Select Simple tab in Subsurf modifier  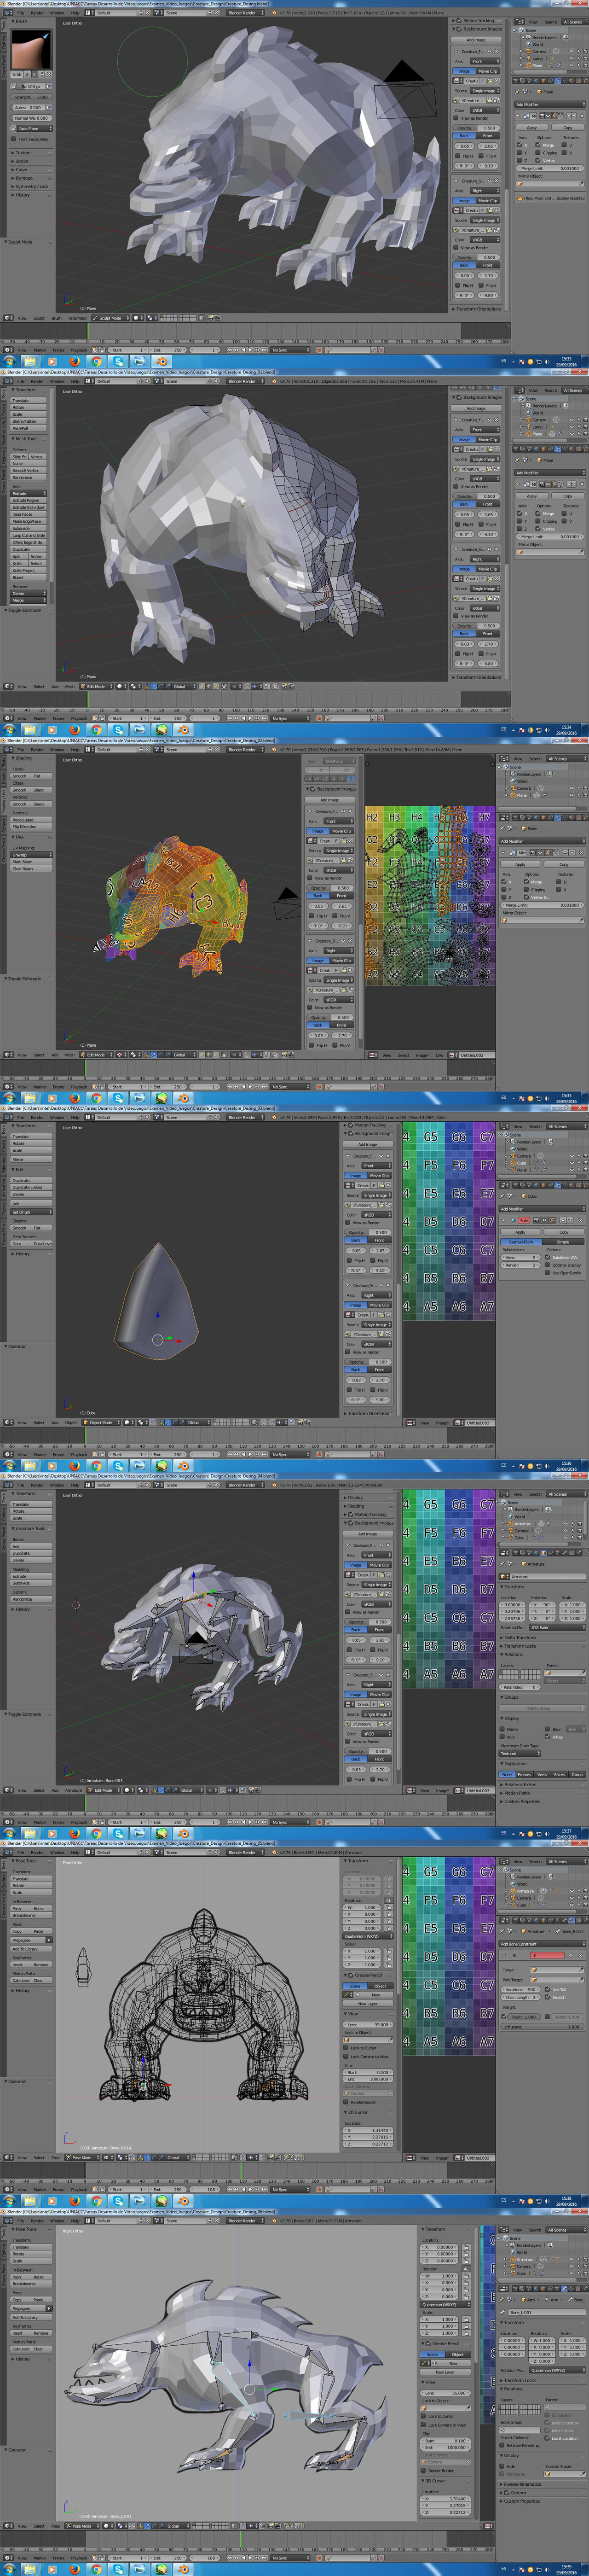pyautogui.click(x=563, y=1242)
